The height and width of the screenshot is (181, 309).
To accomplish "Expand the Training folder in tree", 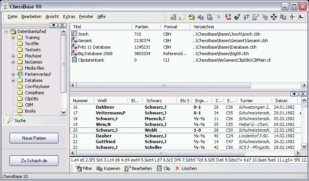I will 13,38.
